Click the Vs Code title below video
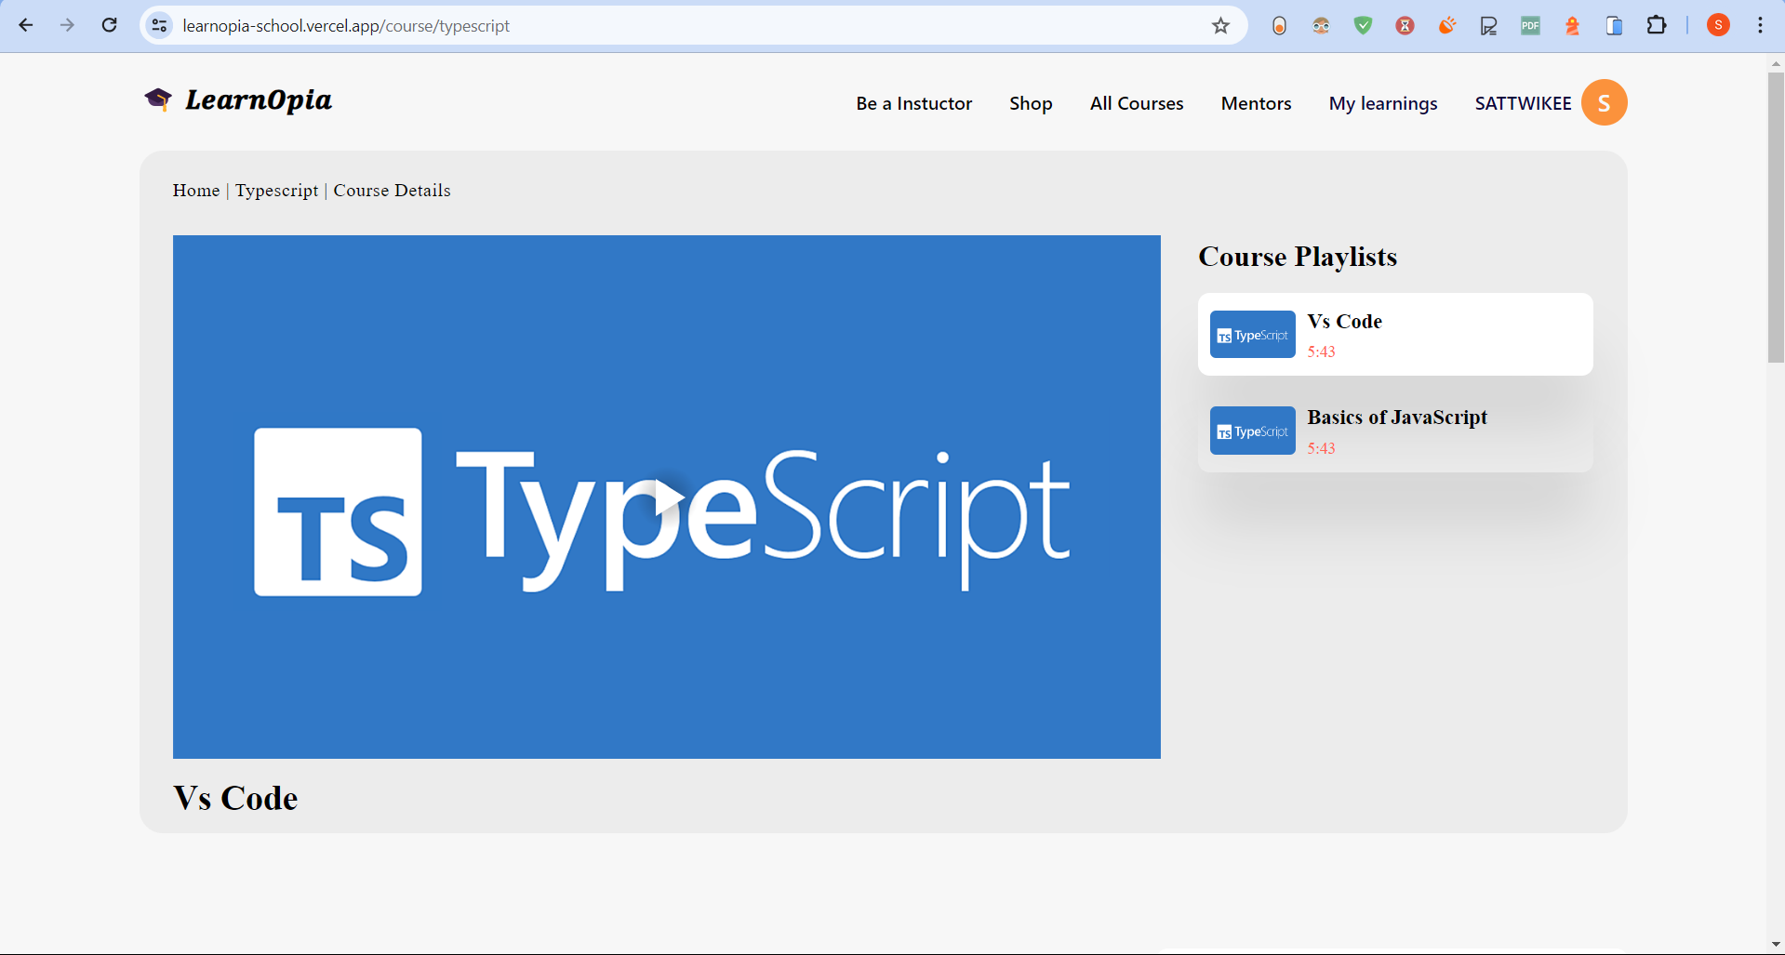 tap(235, 799)
